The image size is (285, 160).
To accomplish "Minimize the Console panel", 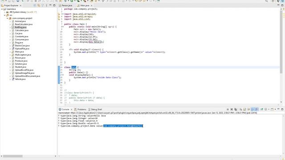I will [278, 109].
